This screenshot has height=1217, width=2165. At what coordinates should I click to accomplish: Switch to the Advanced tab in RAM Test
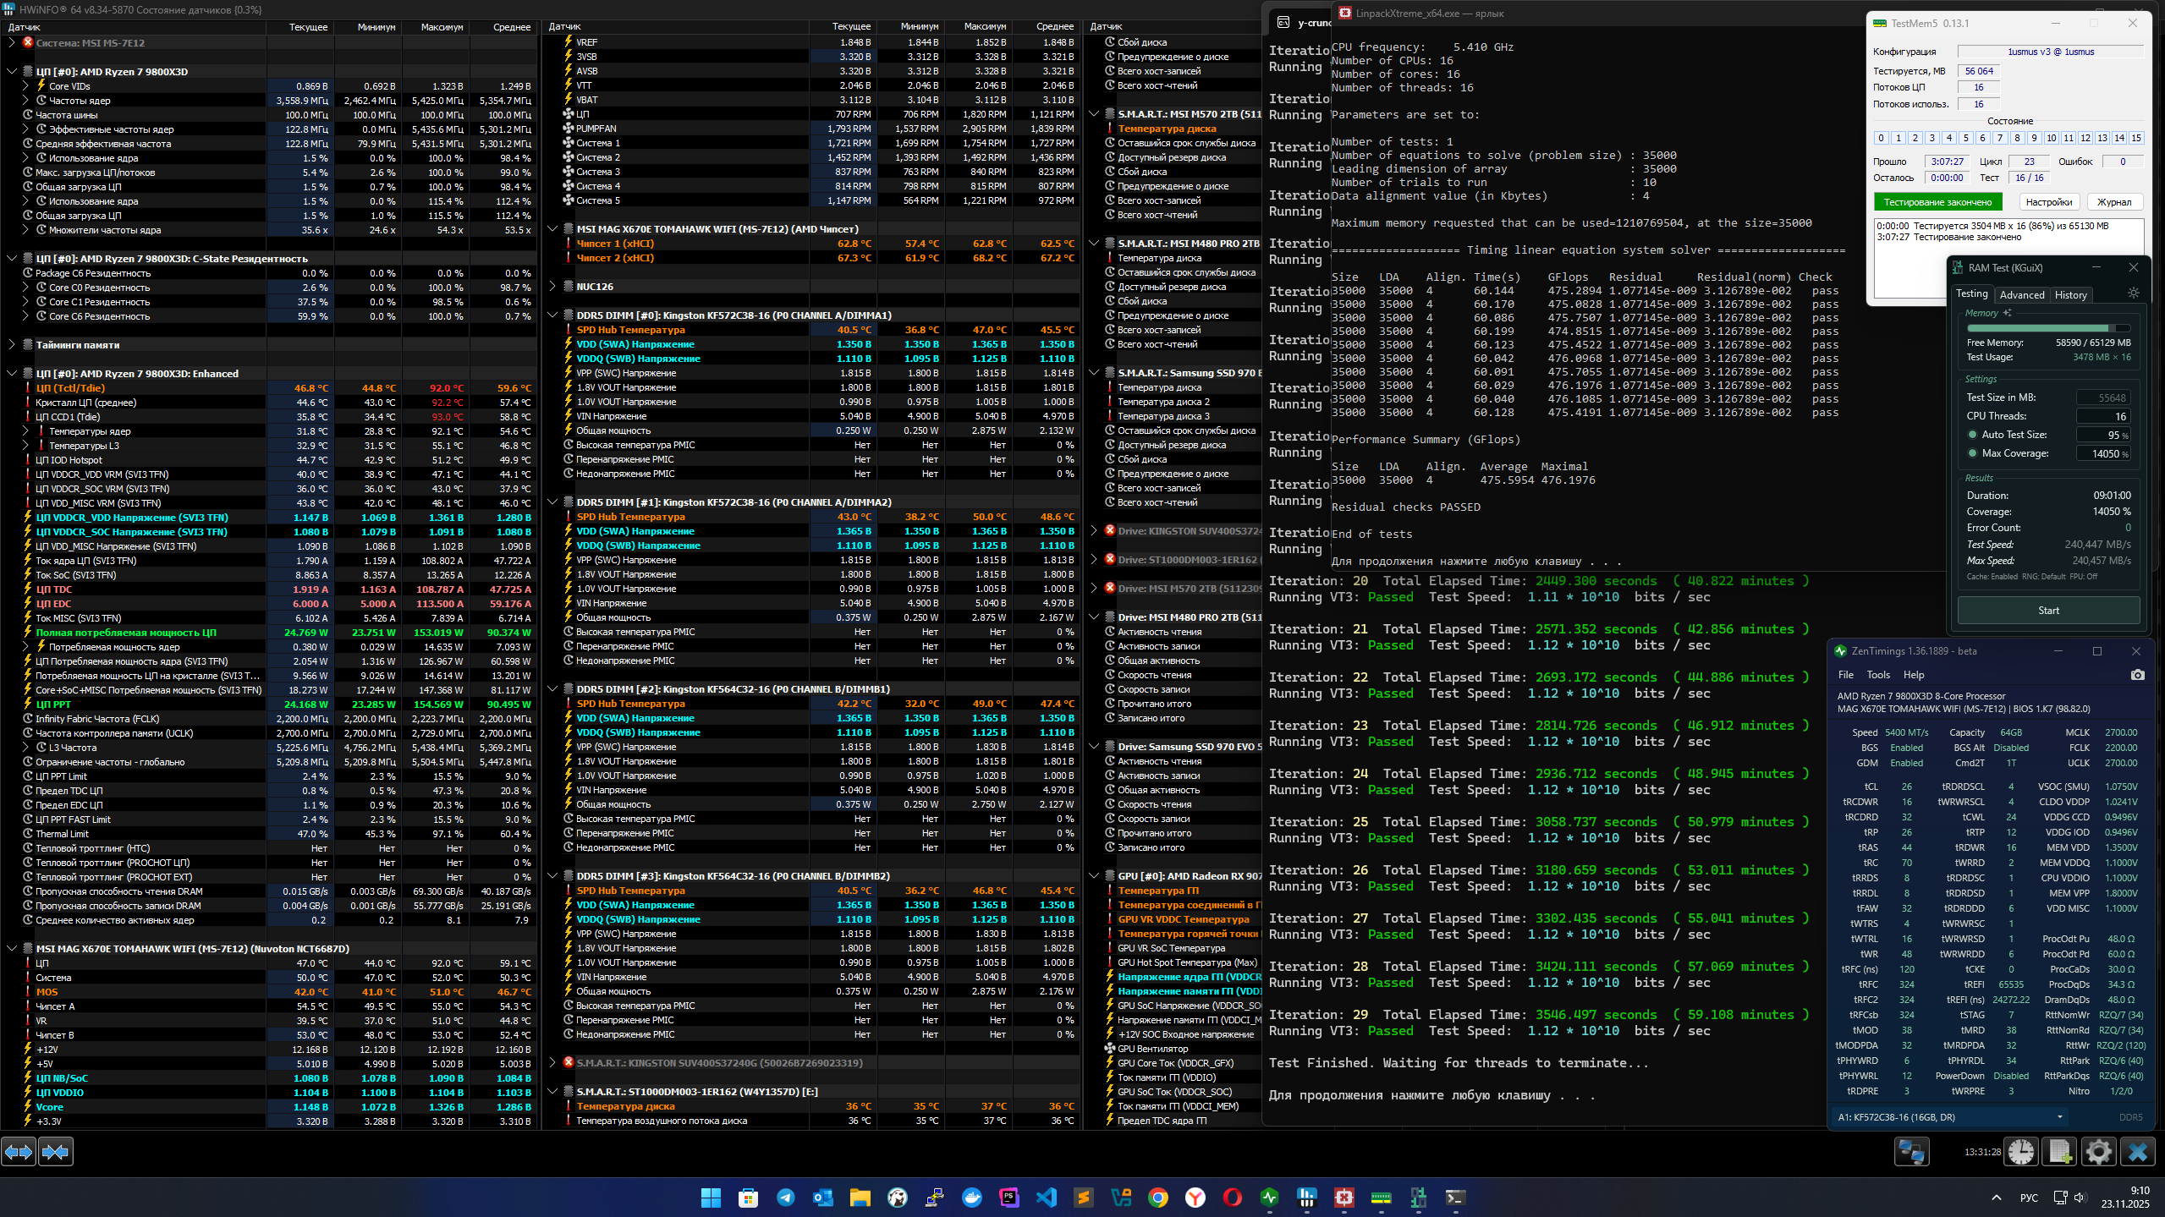click(2021, 294)
